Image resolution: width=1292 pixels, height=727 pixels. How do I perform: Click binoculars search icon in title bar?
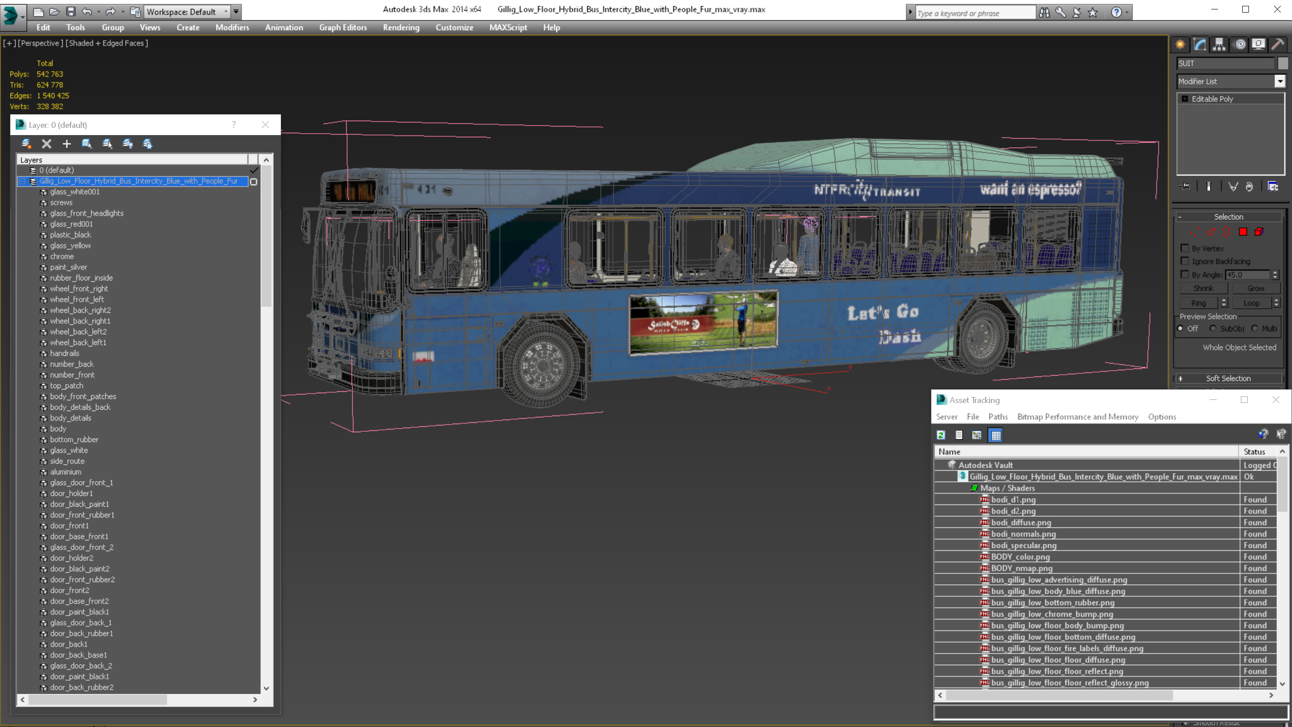[1045, 13]
